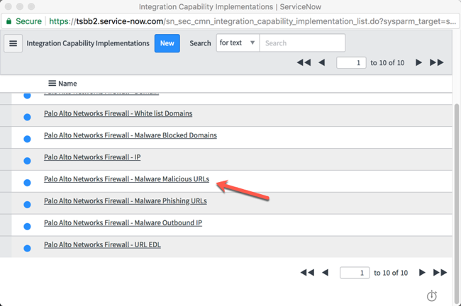Click blue dot beside White list Domains
Screen dimensions: 461x306
pos(27,117)
